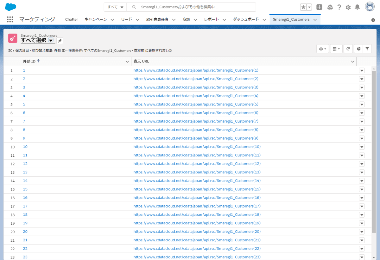Open the Smaregi1_Customers navigation tab
380x260 pixels.
[291, 19]
